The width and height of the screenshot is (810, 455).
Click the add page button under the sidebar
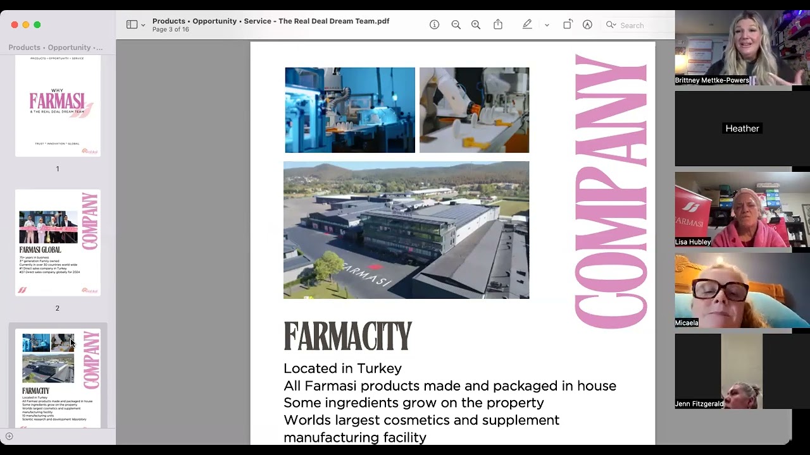9,436
